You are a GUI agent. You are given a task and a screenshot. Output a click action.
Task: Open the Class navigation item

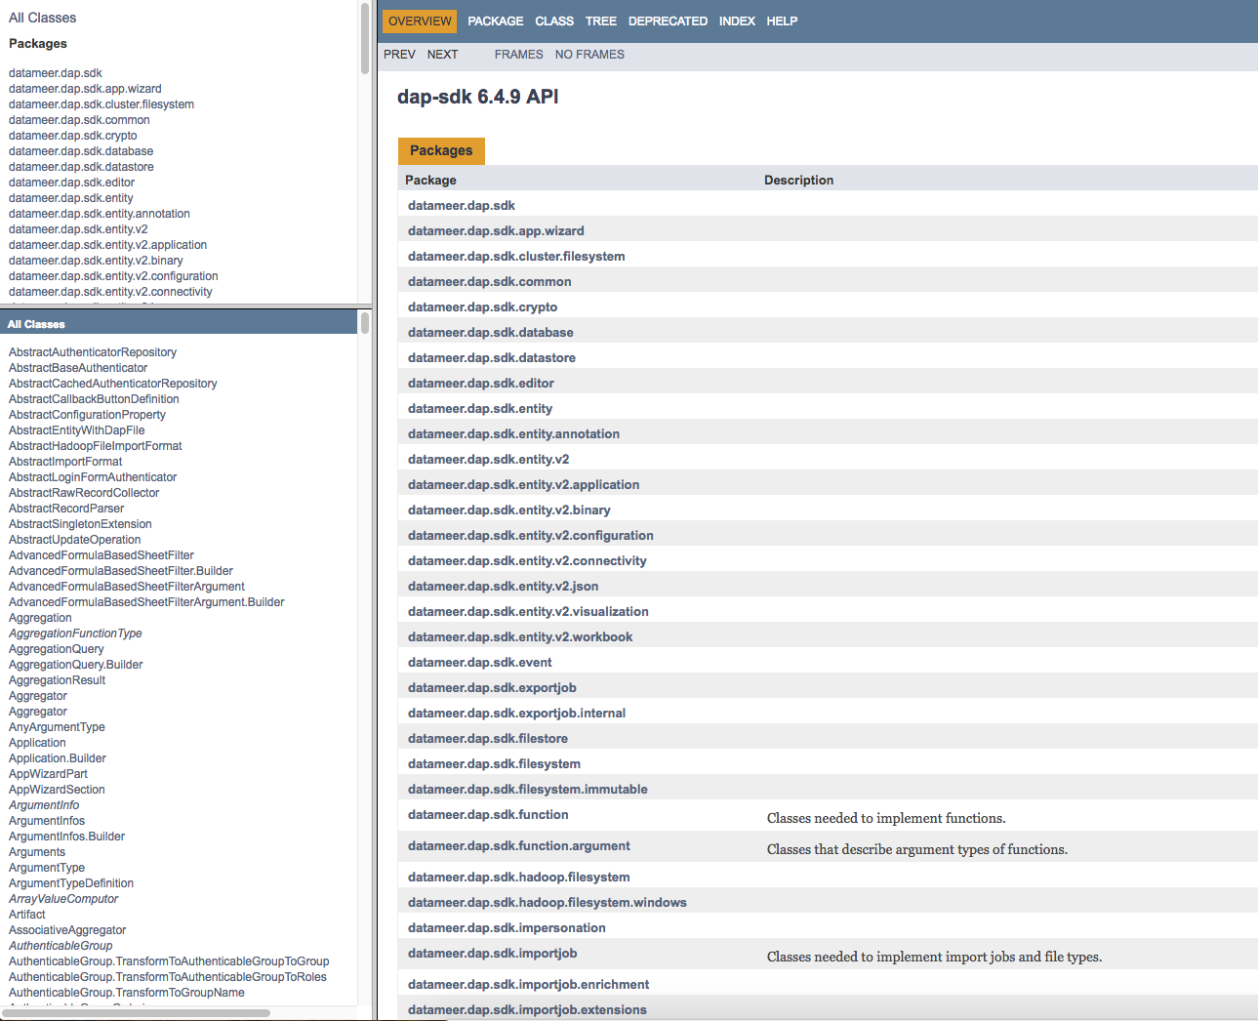click(x=554, y=21)
